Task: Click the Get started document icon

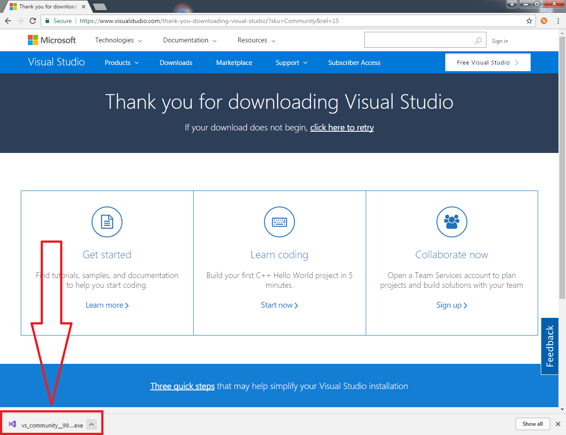Action: pos(107,222)
